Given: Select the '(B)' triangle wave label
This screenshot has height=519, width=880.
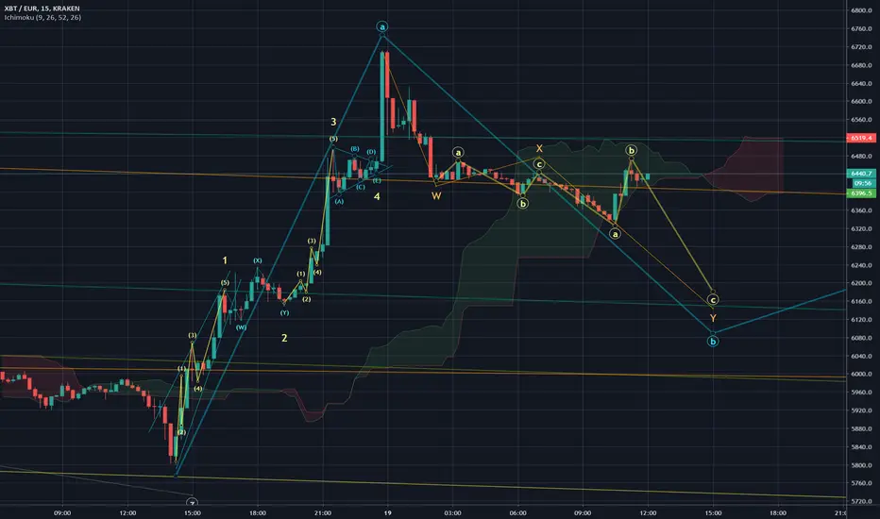Looking at the screenshot, I should tap(355, 149).
